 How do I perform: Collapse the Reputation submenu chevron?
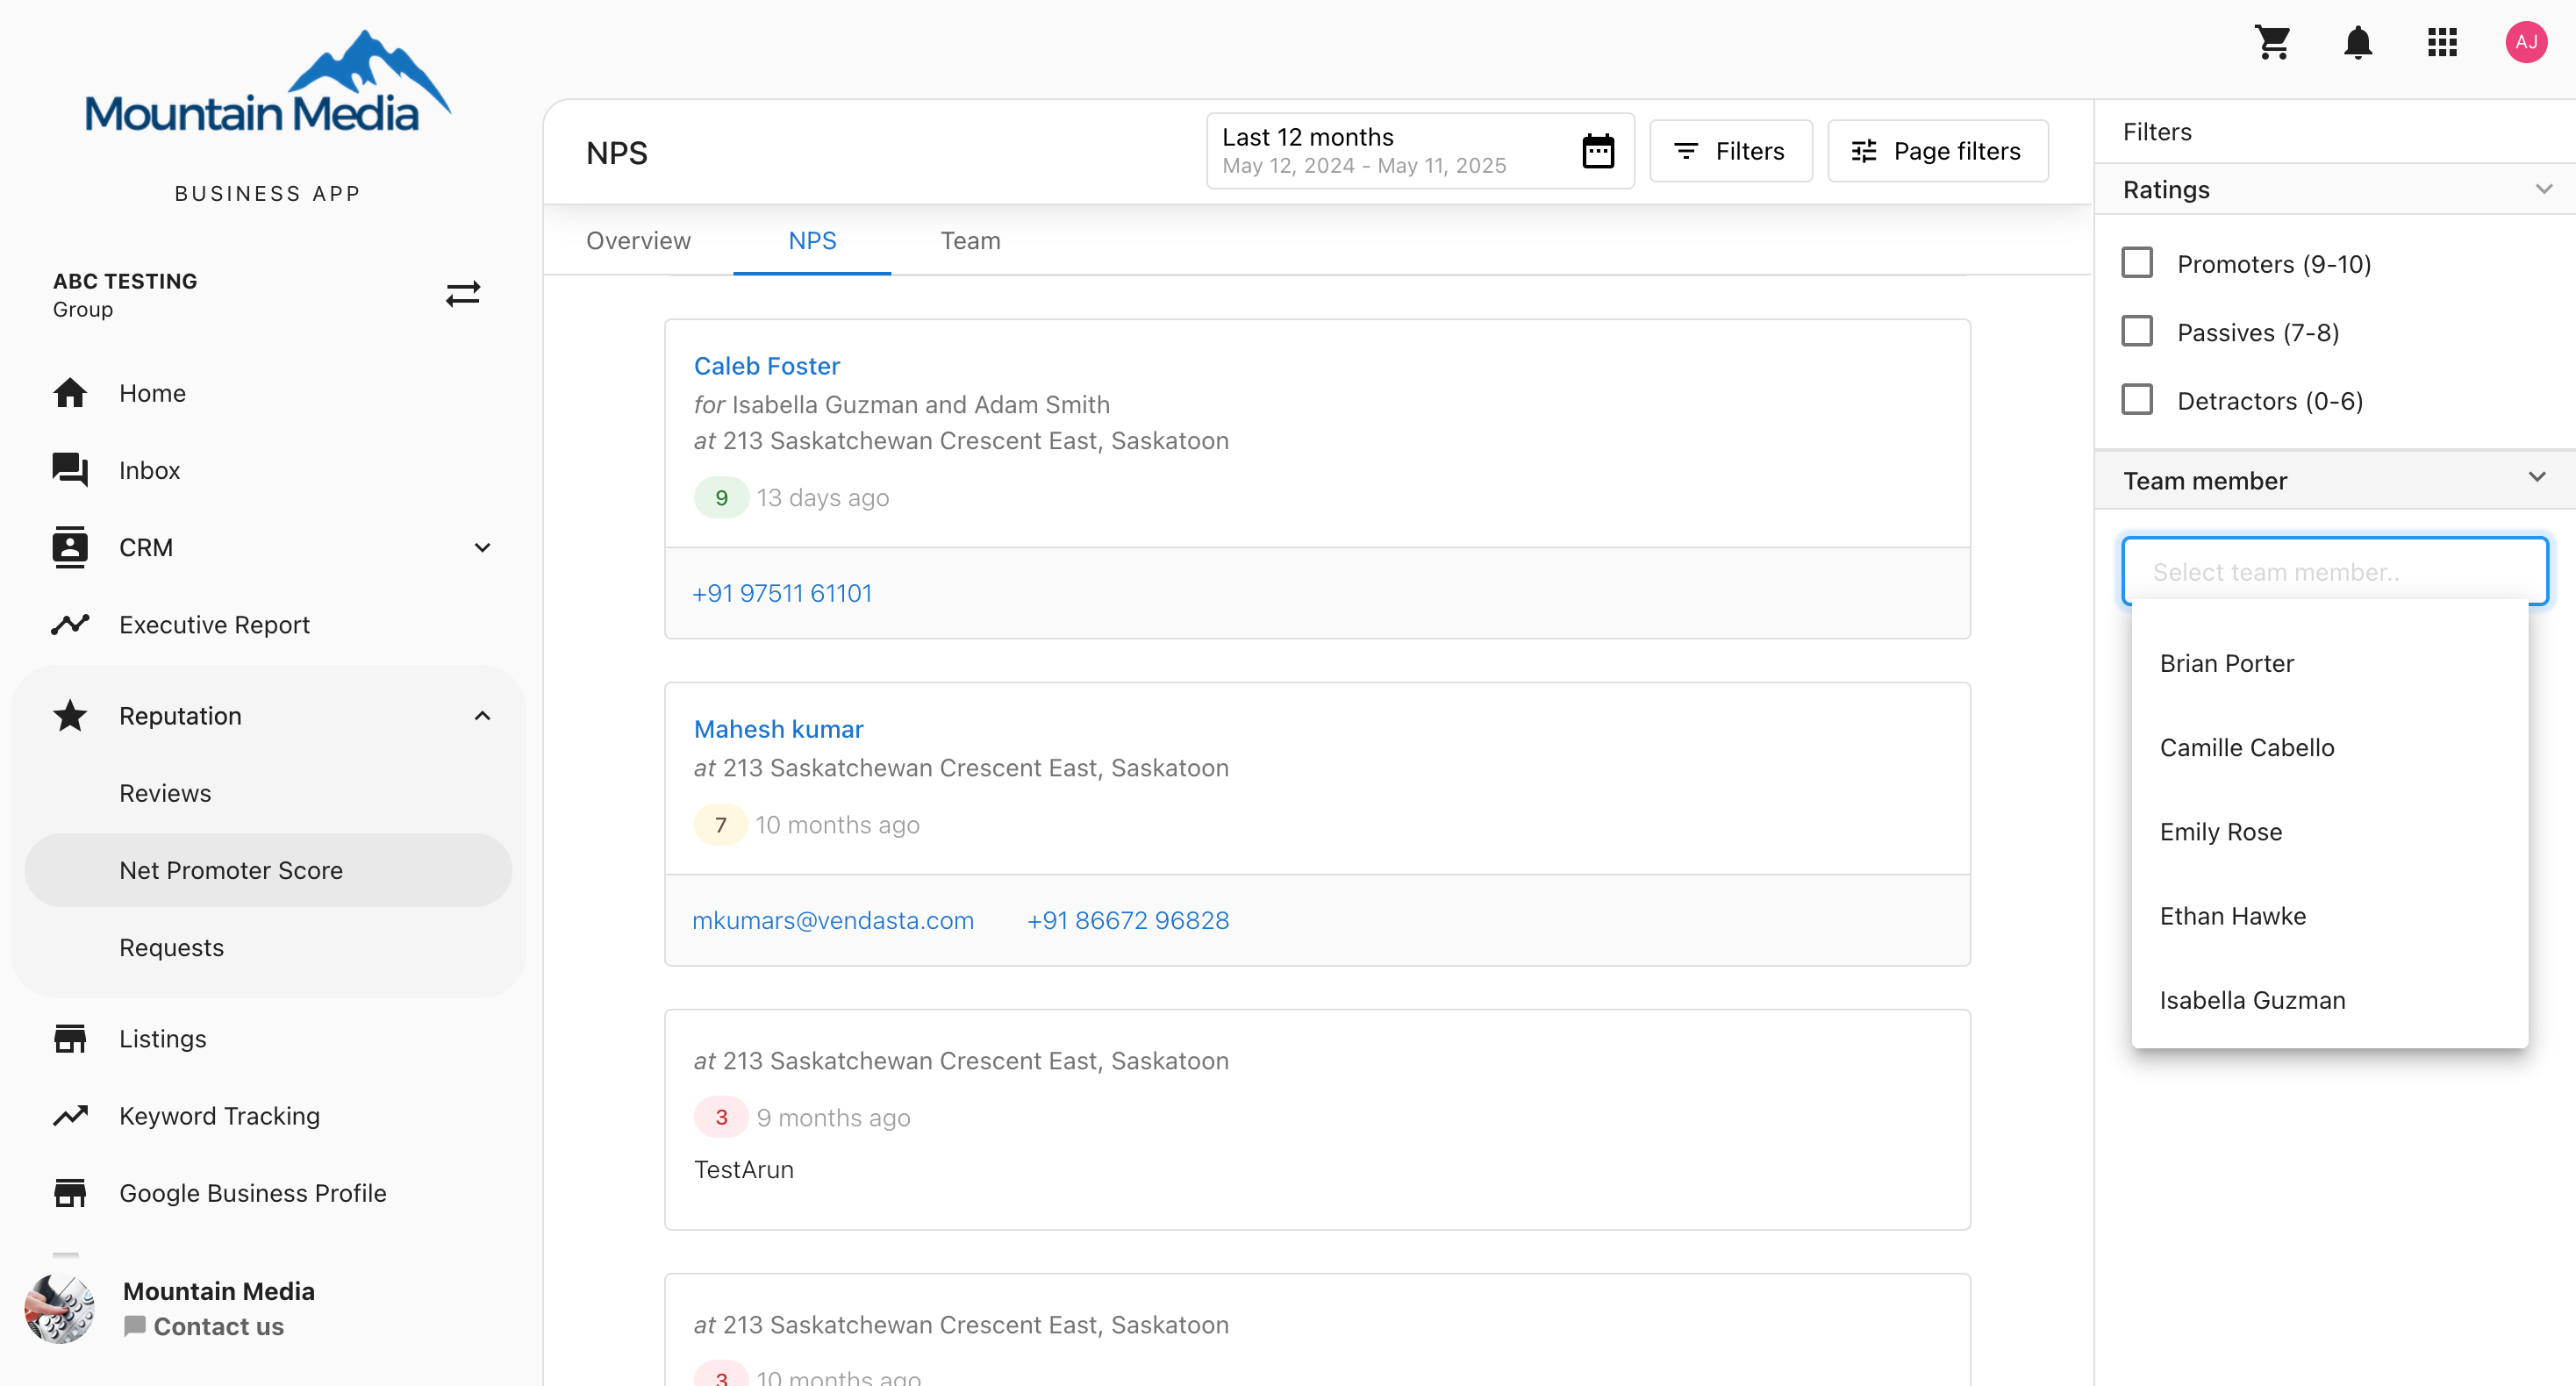tap(482, 716)
